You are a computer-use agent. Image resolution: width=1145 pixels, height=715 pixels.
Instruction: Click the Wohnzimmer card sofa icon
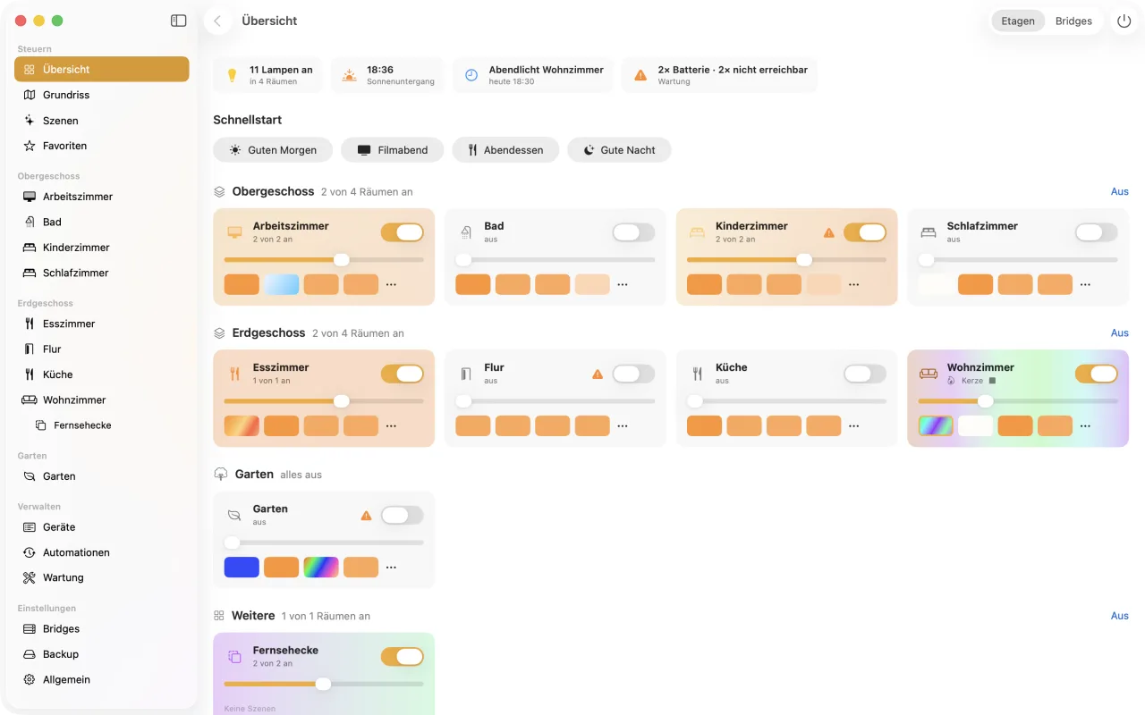pyautogui.click(x=929, y=374)
